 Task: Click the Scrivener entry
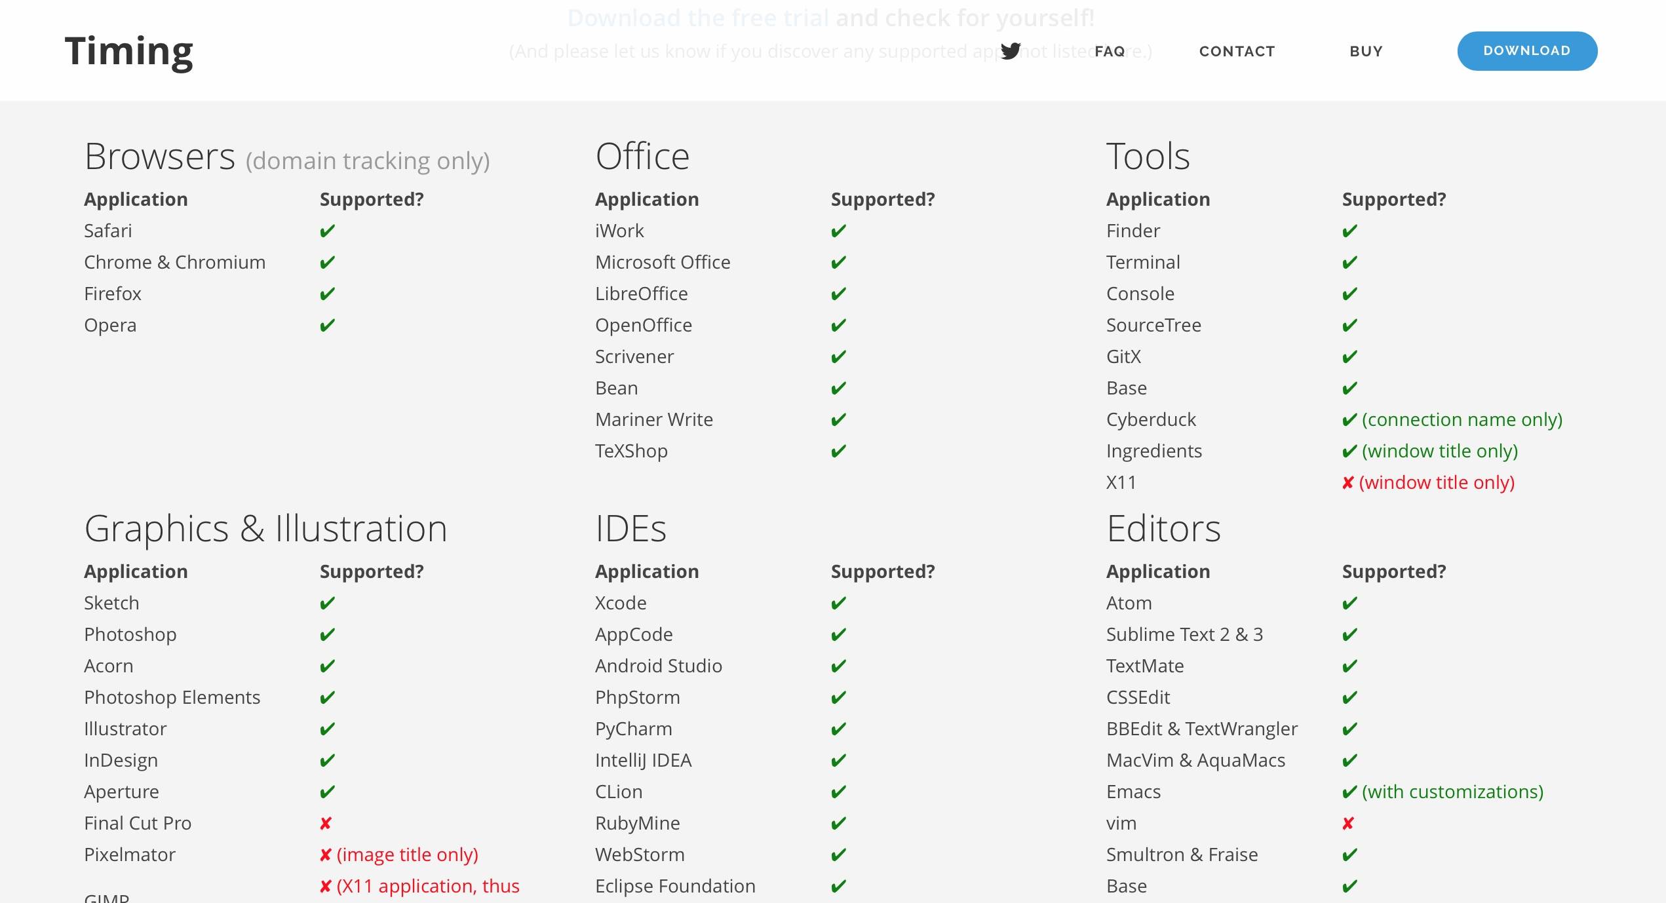(x=634, y=356)
